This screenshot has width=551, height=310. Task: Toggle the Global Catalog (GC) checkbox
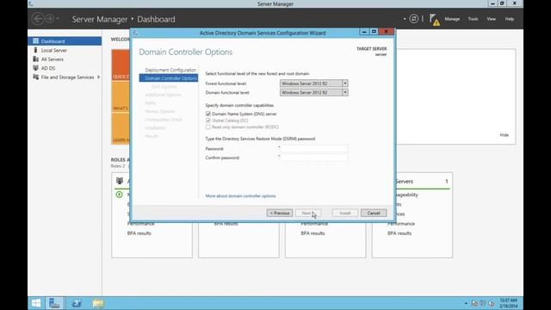[x=208, y=121]
